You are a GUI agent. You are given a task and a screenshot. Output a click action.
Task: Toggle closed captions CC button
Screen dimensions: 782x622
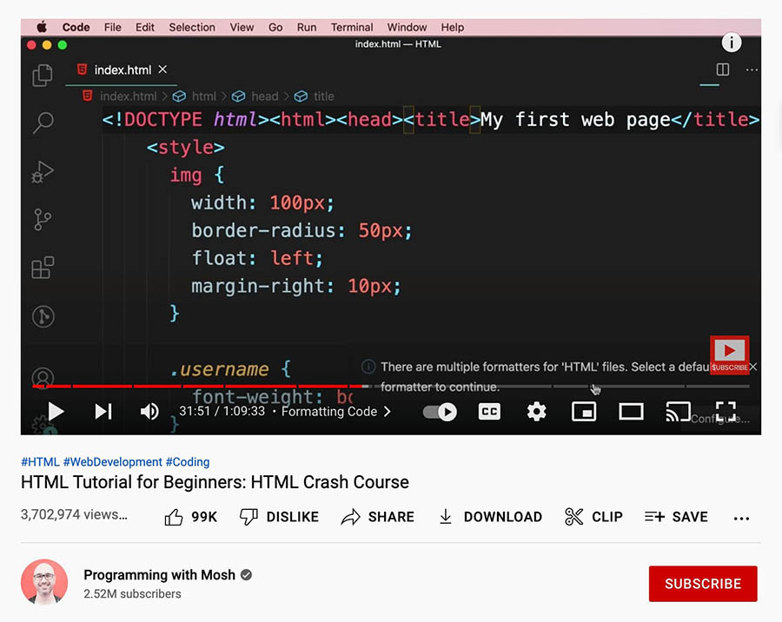click(489, 412)
